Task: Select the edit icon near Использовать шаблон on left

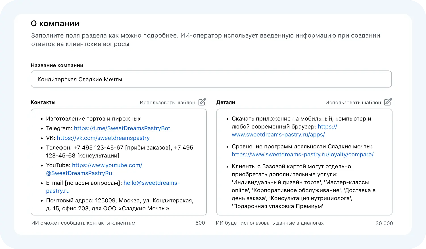Action: point(202,102)
